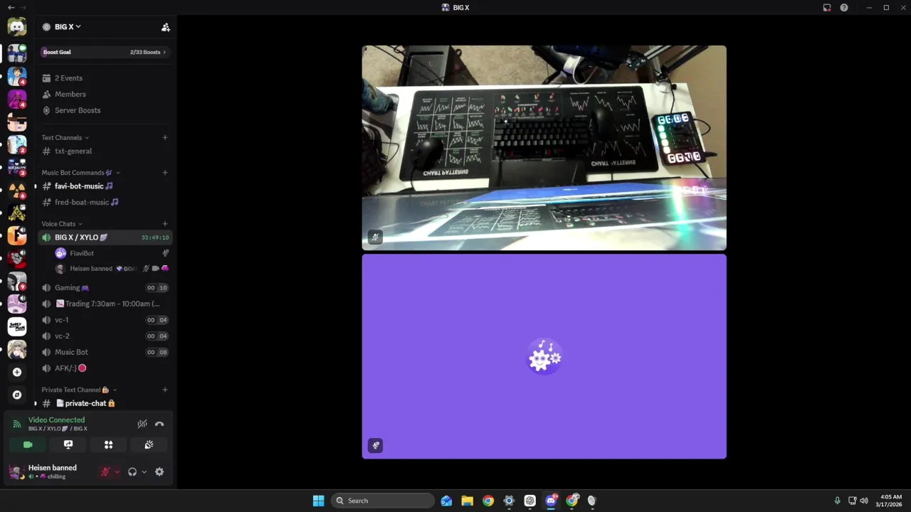The width and height of the screenshot is (911, 512).
Task: Open the private-chat channel
Action: [105, 403]
